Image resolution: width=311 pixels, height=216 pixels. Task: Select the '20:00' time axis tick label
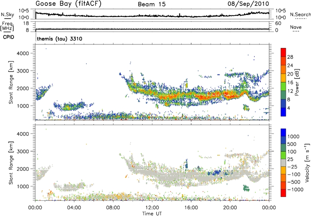[x=230, y=208]
